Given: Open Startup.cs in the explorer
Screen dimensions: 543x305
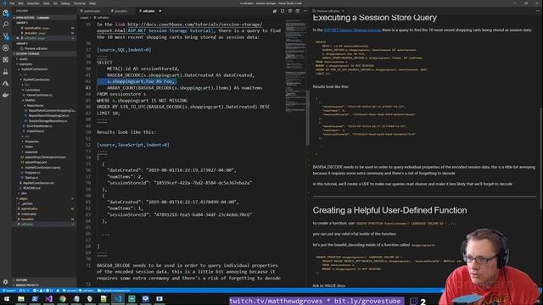Looking at the screenshot, I should [31, 178].
